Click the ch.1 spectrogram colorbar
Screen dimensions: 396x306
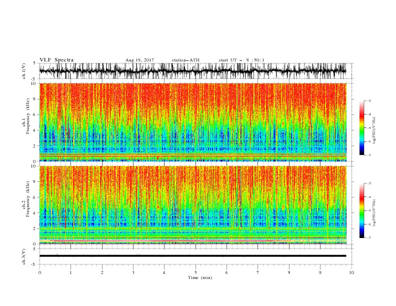(x=361, y=128)
